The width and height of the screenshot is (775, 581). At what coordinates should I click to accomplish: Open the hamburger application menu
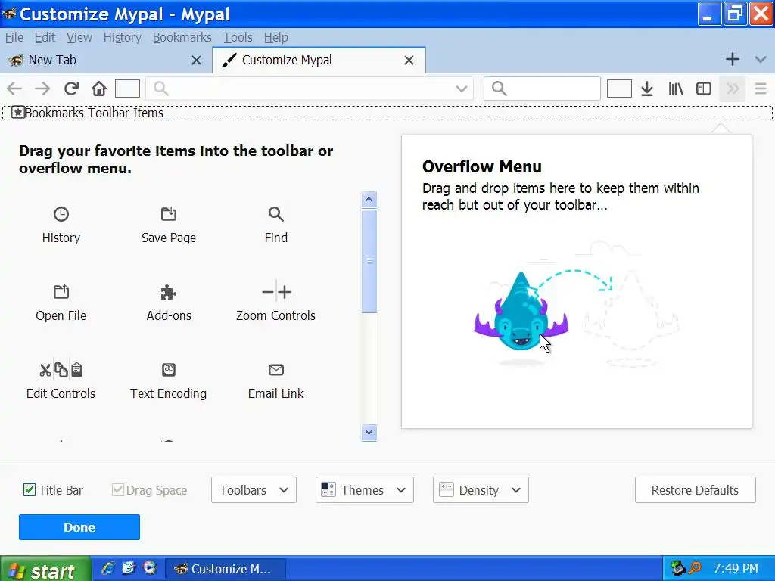click(761, 89)
